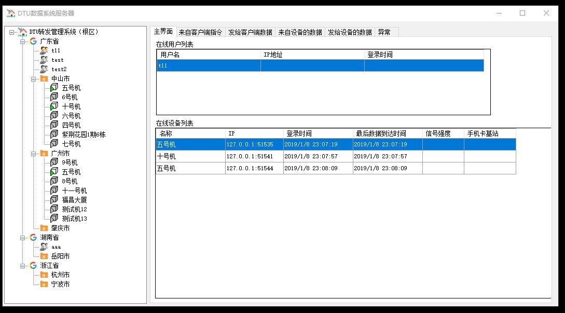Click the 最后数据到达时间 column header
Screen dimensions: 565x313
pos(388,133)
